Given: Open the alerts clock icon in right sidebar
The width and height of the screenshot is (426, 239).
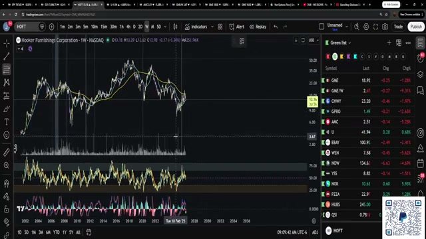Looking at the screenshot, I should (x=420, y=58).
